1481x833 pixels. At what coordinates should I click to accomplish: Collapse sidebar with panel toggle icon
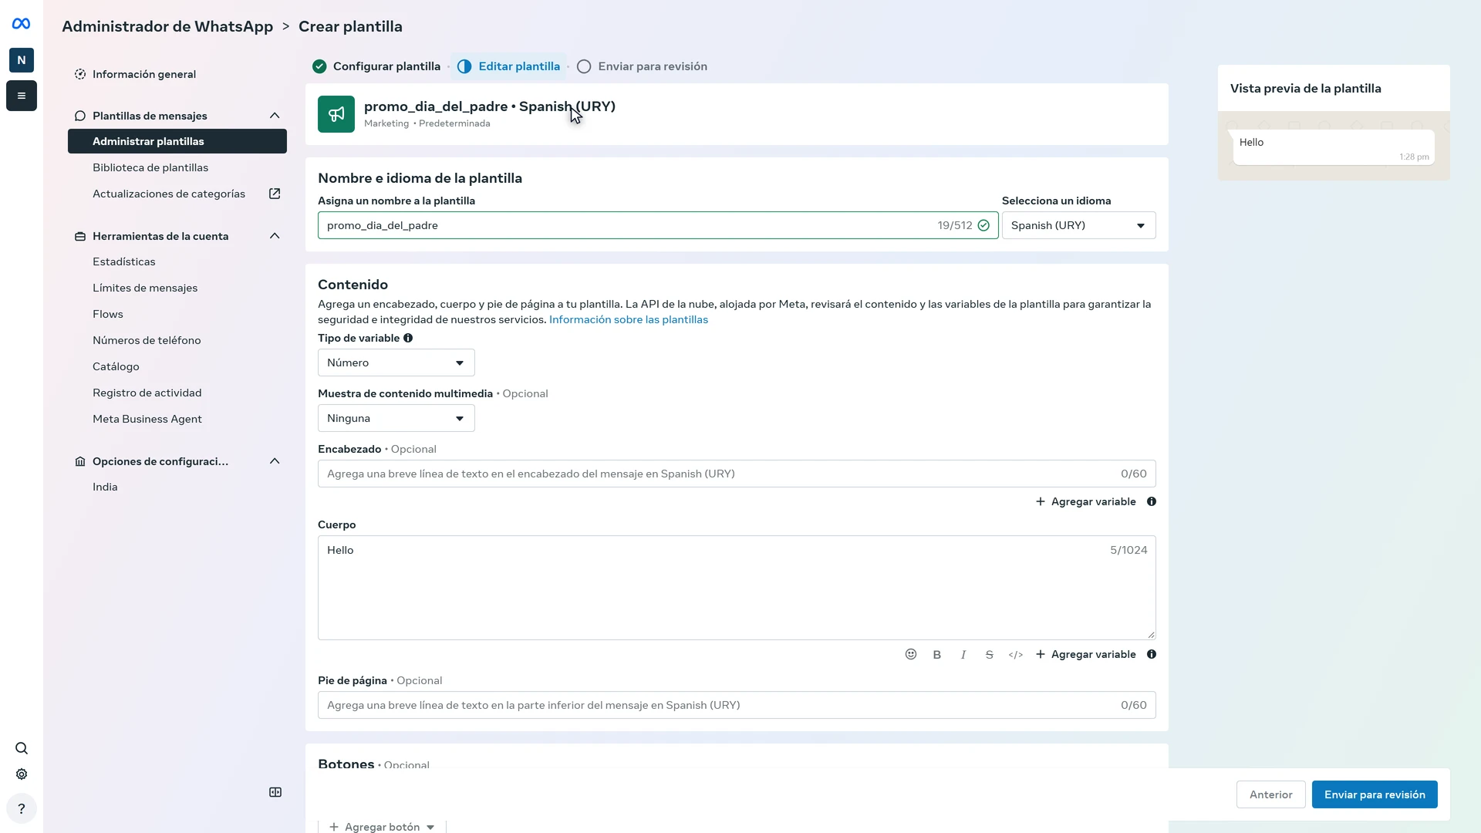275,792
